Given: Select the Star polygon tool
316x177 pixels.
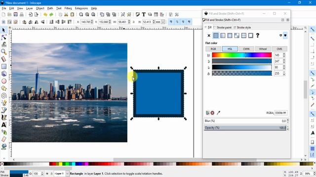Looking at the screenshot, I should pyautogui.click(x=3, y=88).
